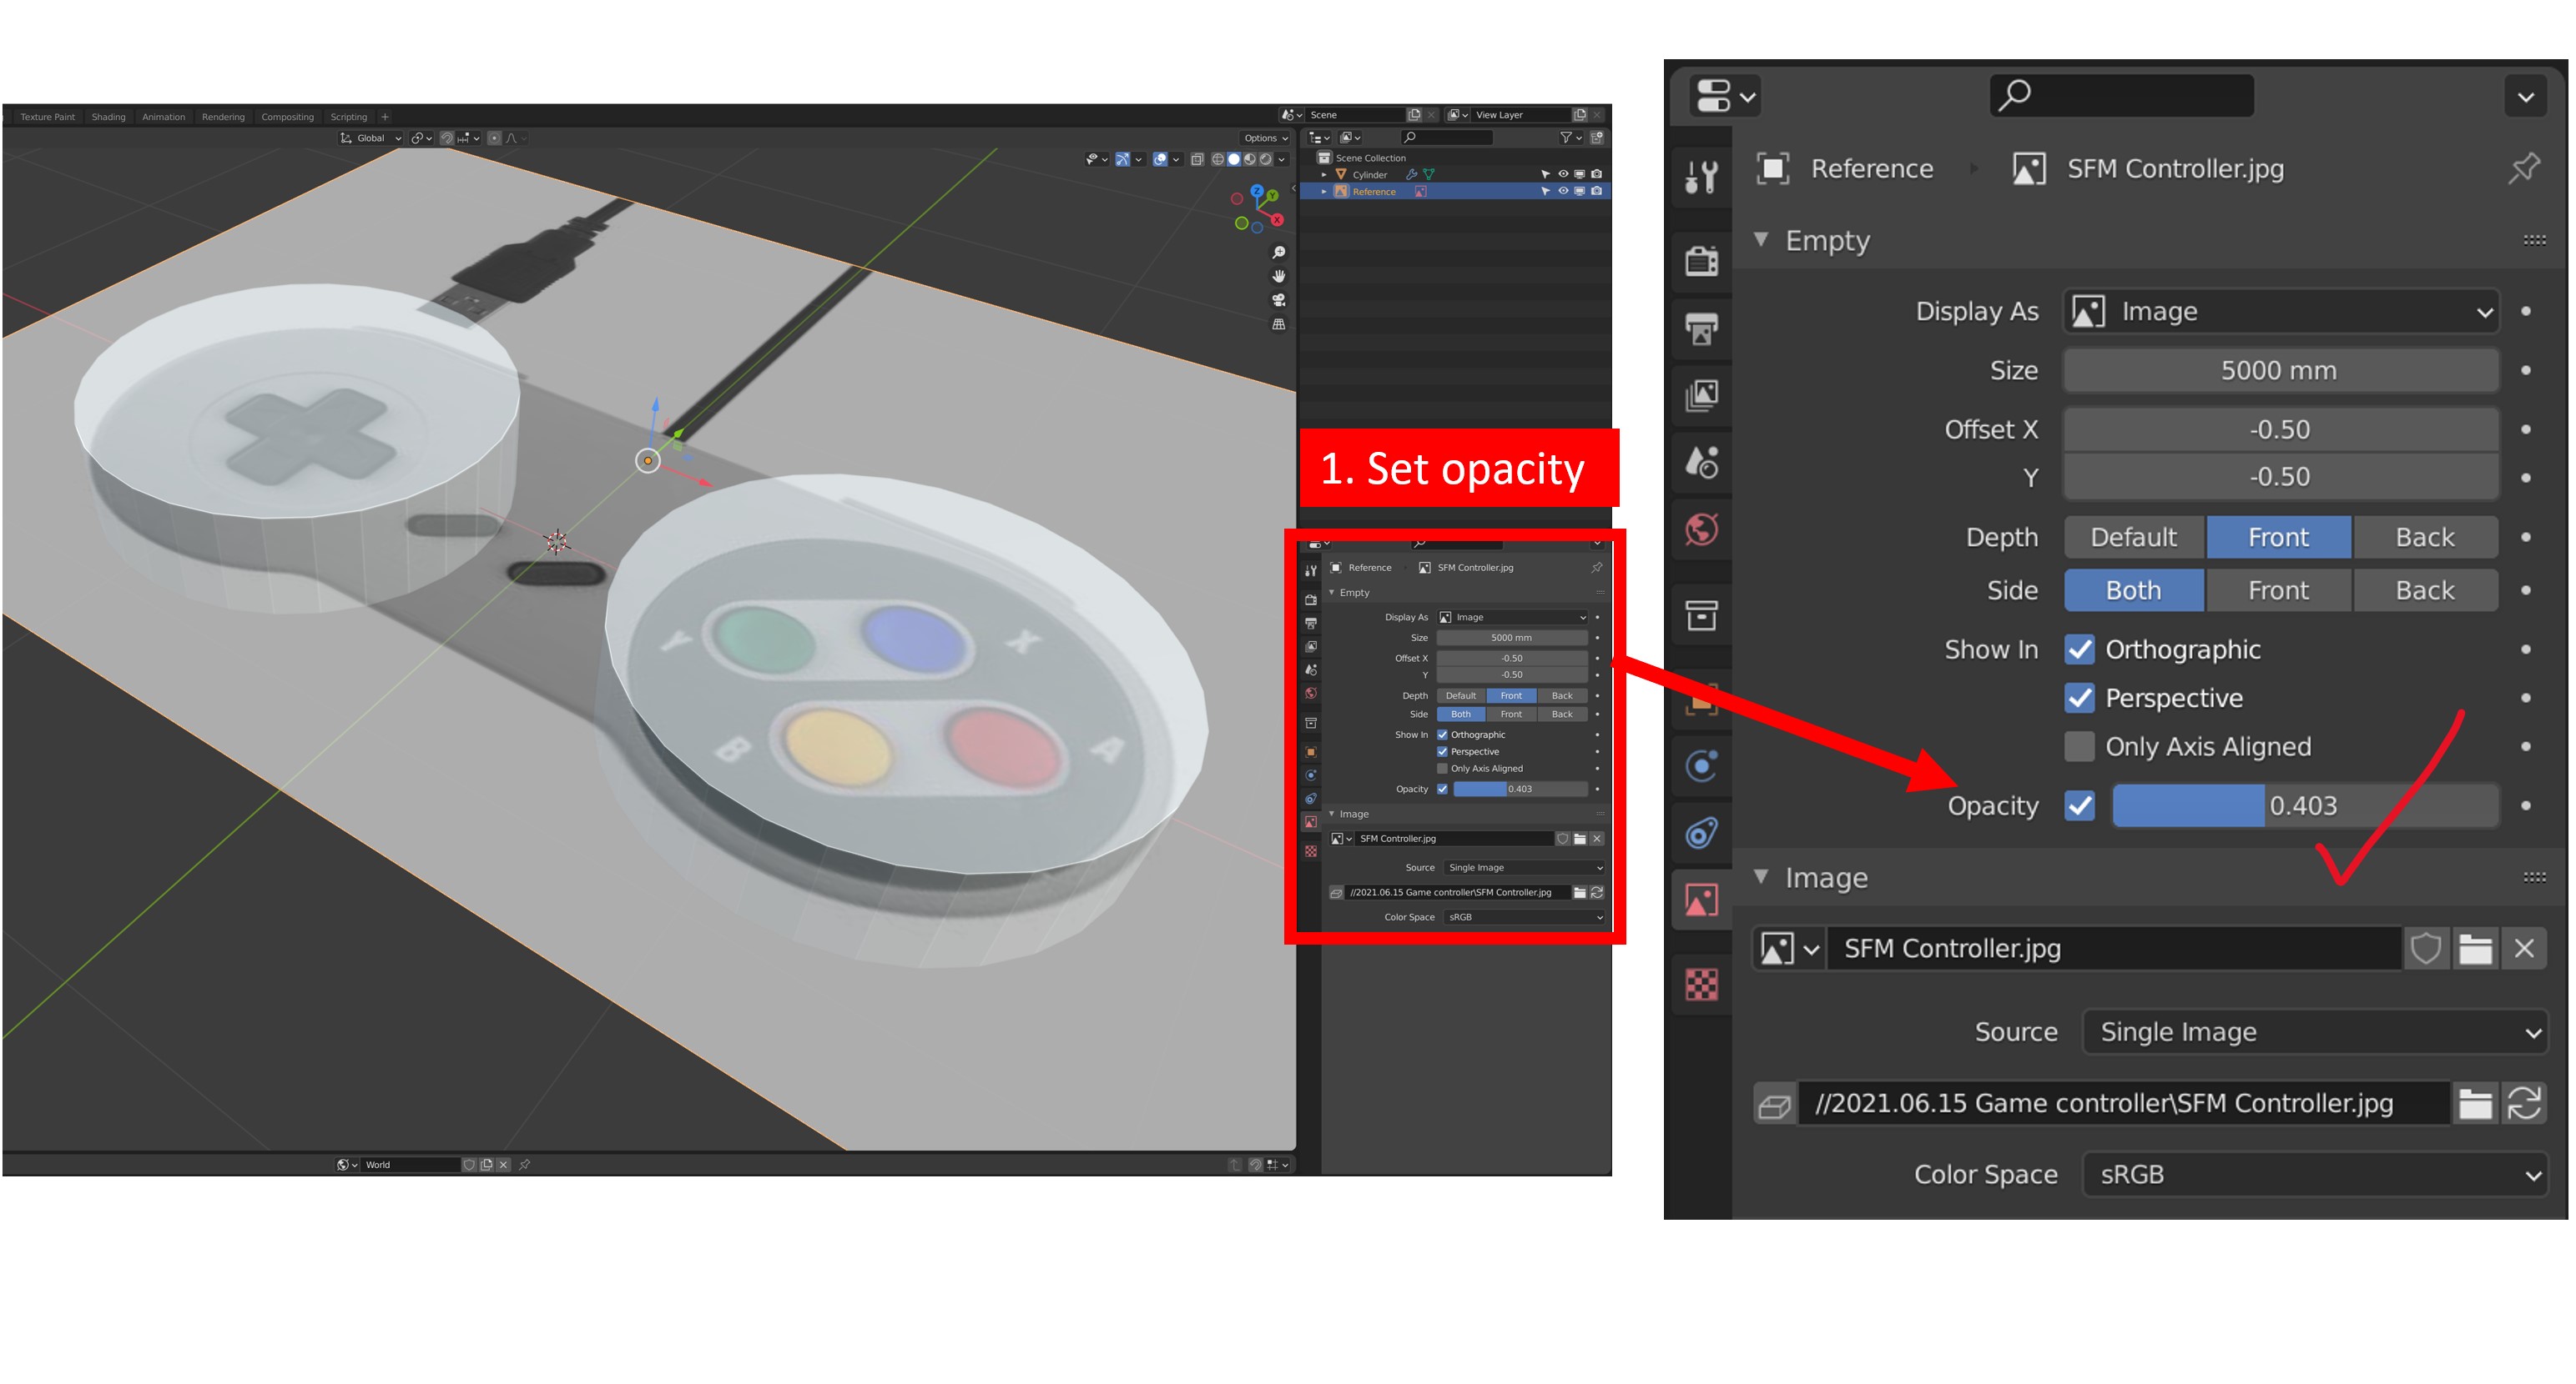Open Render Properties in the Properties editor
The width and height of the screenshot is (2576, 1384).
1701,261
